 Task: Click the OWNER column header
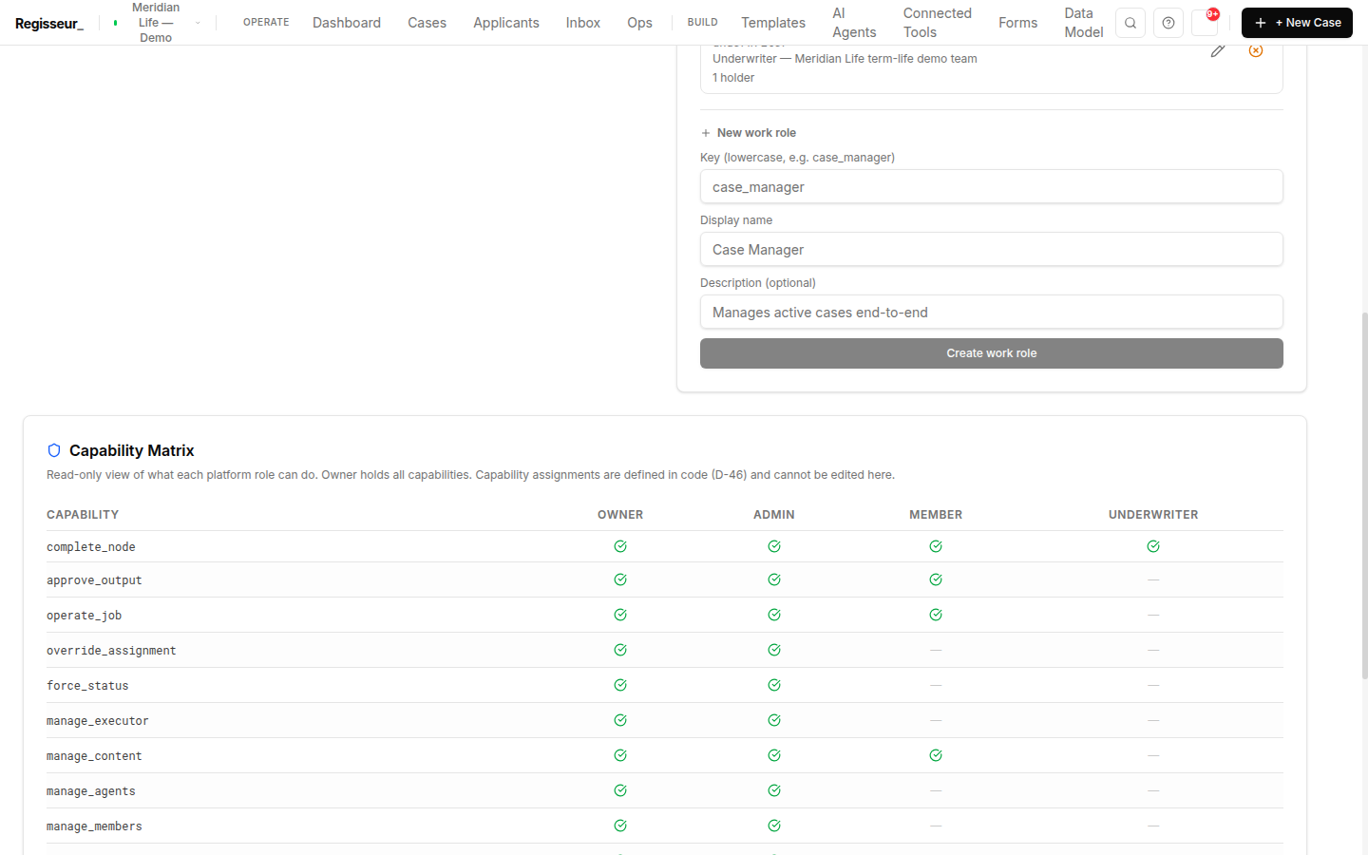point(620,515)
